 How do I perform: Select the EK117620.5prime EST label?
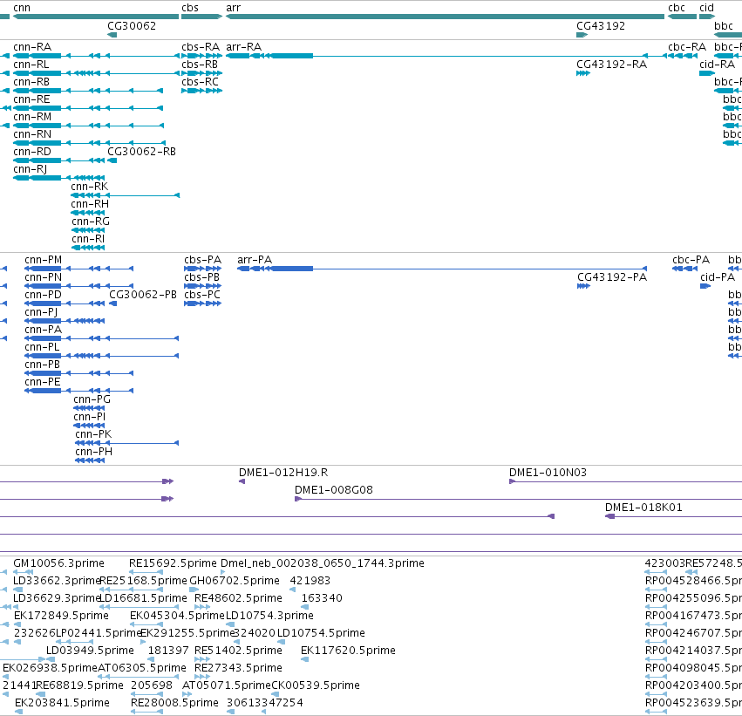tap(348, 651)
